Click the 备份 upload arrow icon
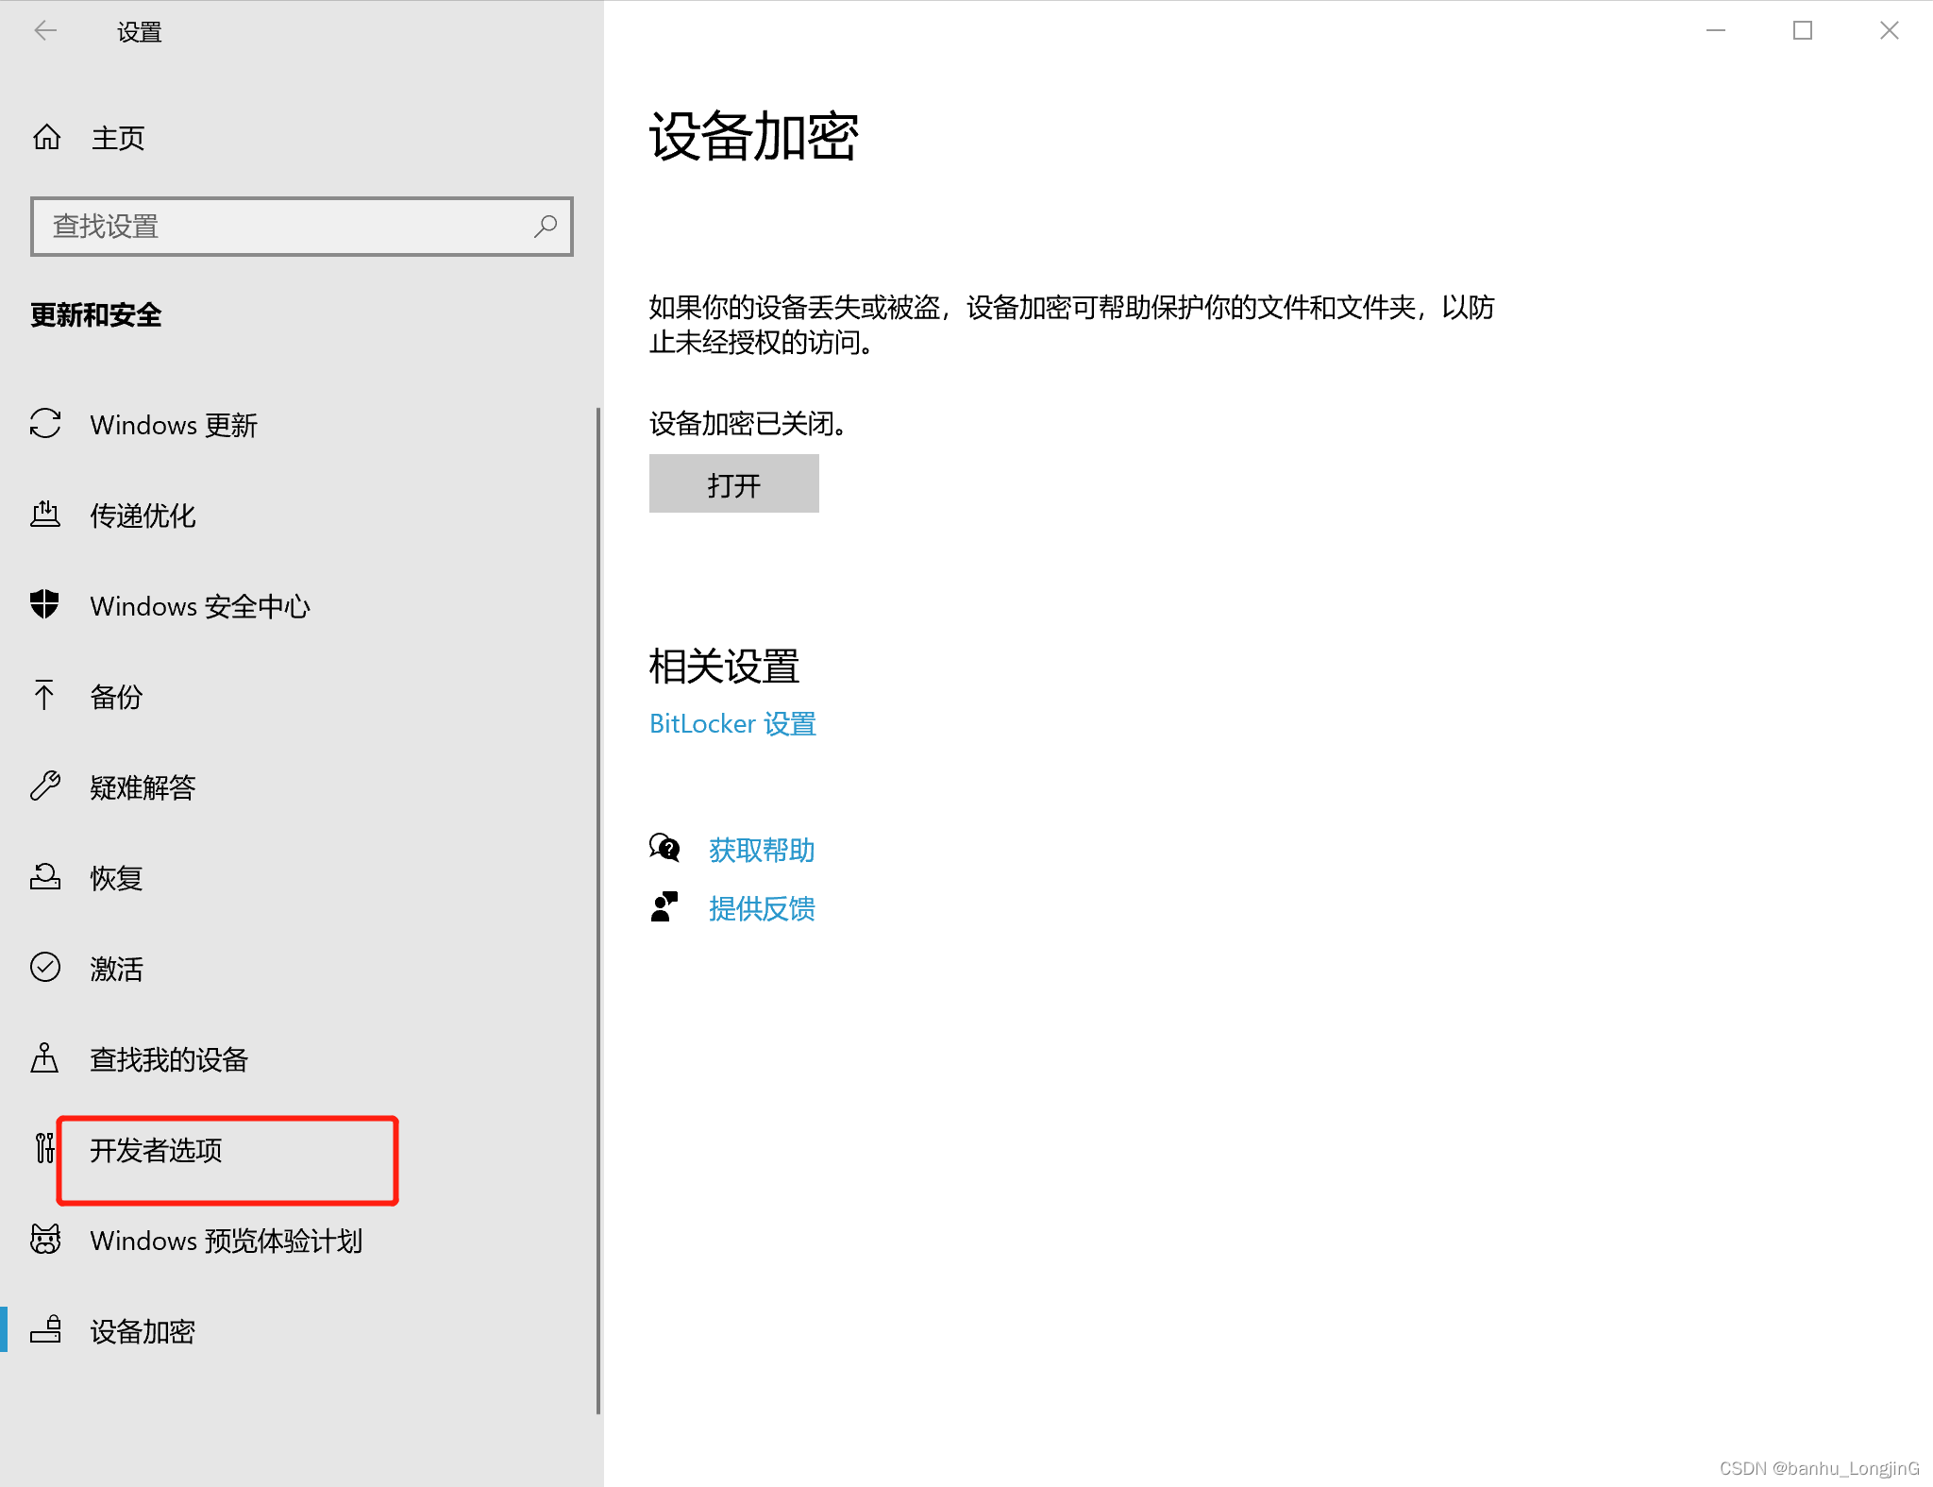Image resolution: width=1933 pixels, height=1487 pixels. point(44,696)
